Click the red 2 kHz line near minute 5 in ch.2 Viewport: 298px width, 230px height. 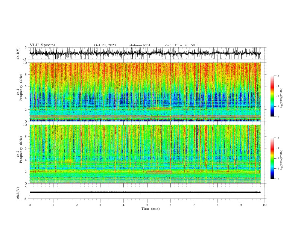[x=159, y=171]
